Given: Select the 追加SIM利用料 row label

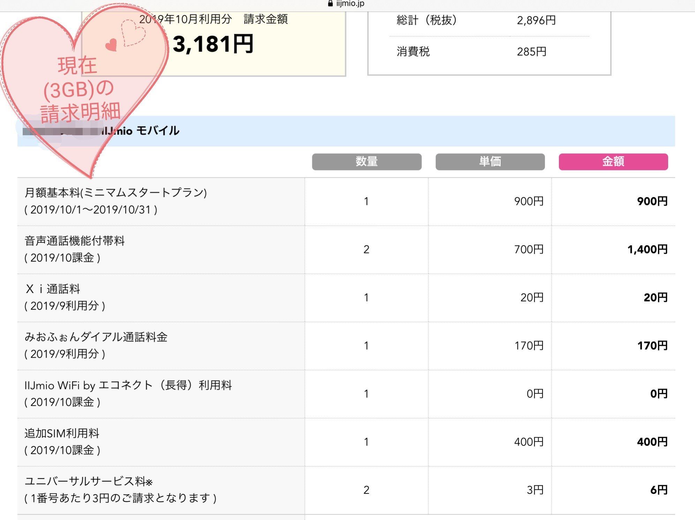Looking at the screenshot, I should 62,433.
